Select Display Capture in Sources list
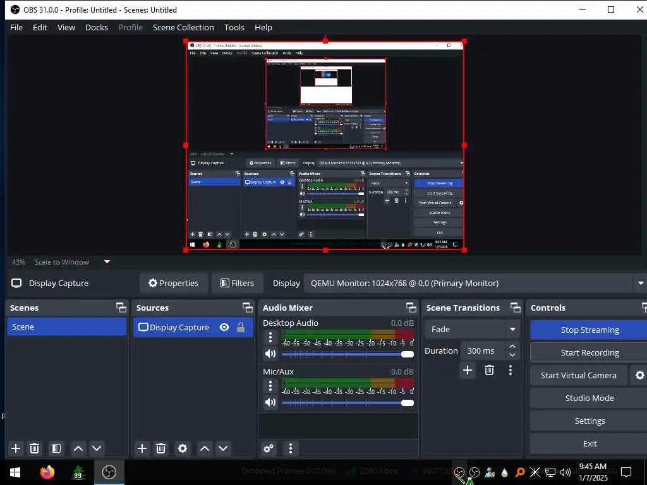The width and height of the screenshot is (647, 485). (193, 328)
